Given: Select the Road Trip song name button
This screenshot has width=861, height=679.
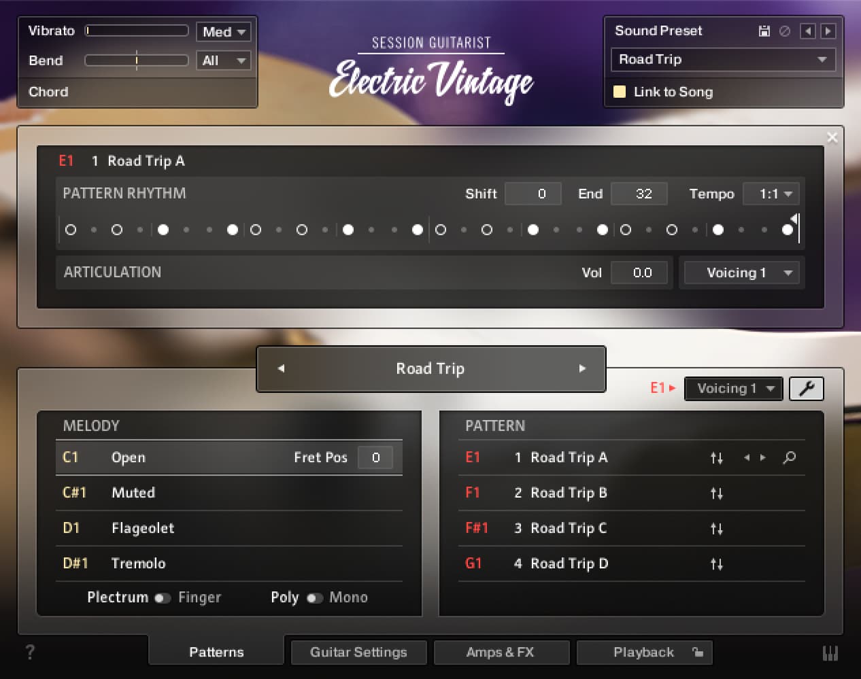Looking at the screenshot, I should (430, 368).
